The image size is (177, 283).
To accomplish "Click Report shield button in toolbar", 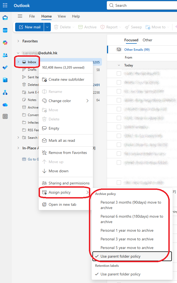I will coord(109,27).
